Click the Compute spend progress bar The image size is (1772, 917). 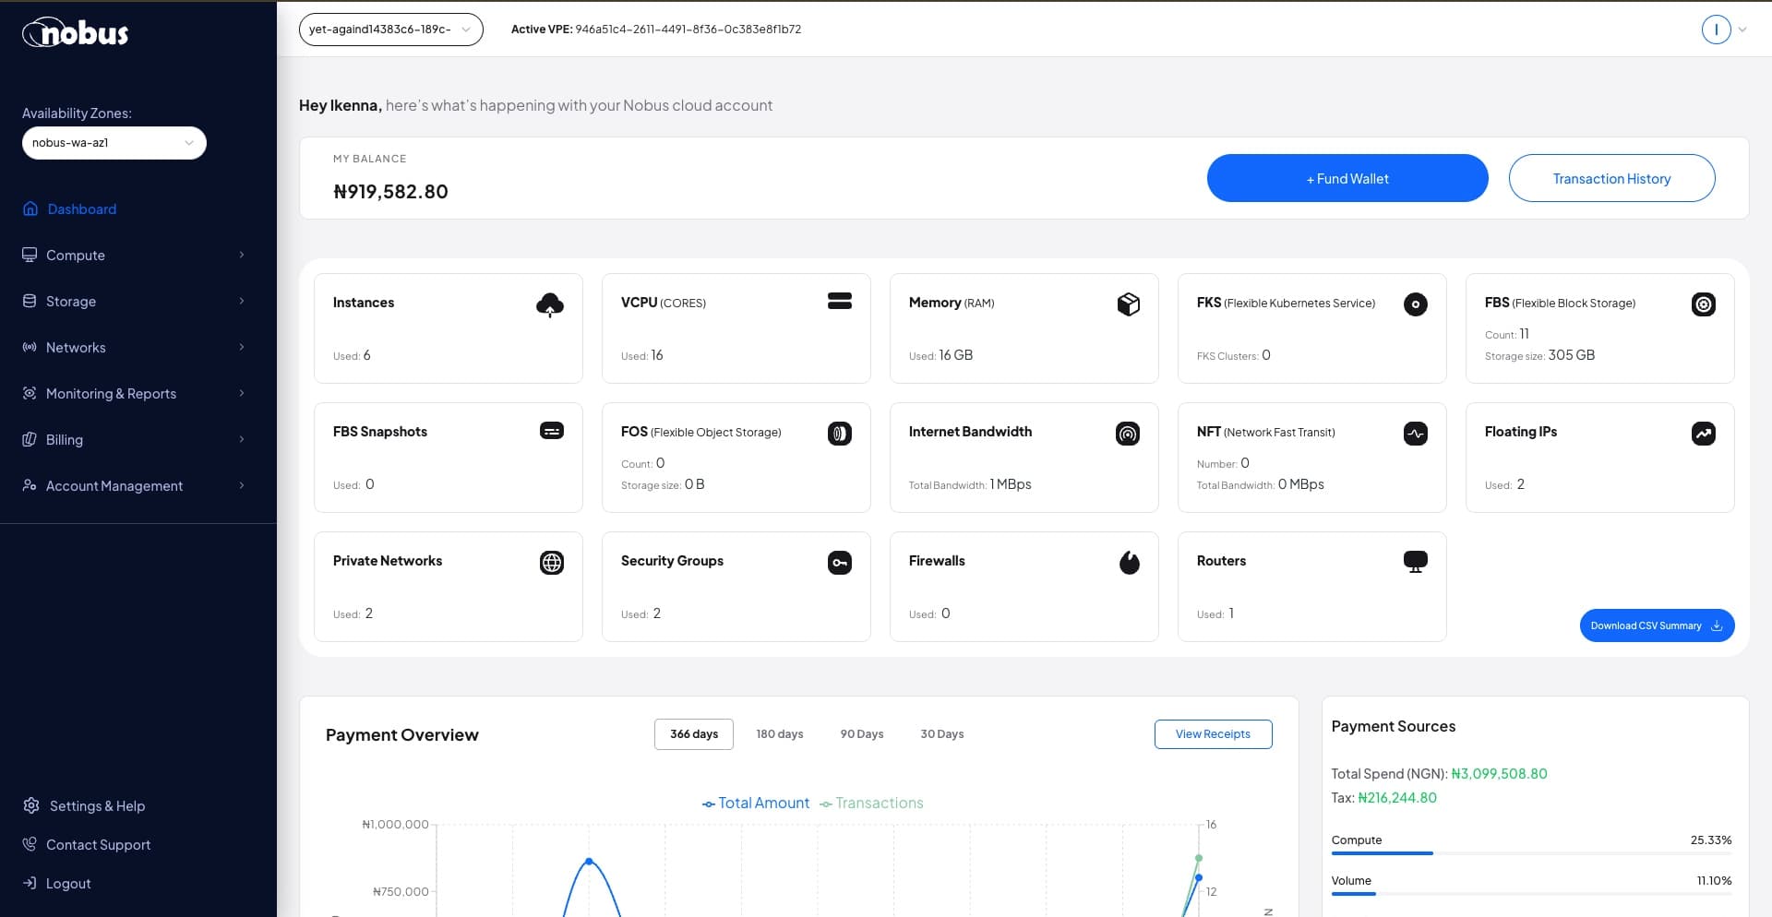click(1531, 853)
